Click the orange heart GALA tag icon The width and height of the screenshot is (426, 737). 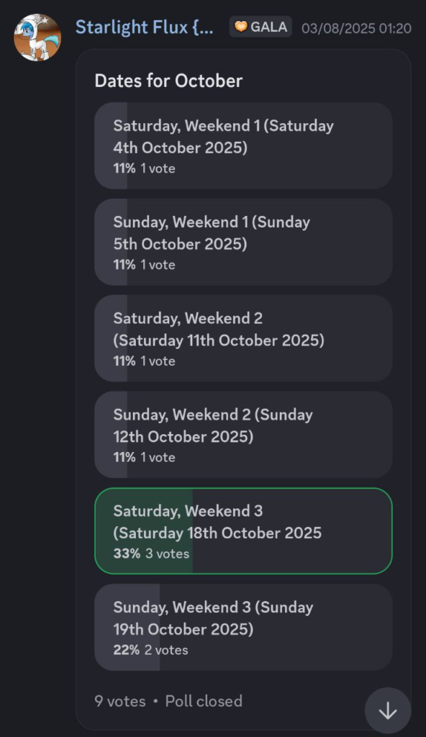coord(241,27)
